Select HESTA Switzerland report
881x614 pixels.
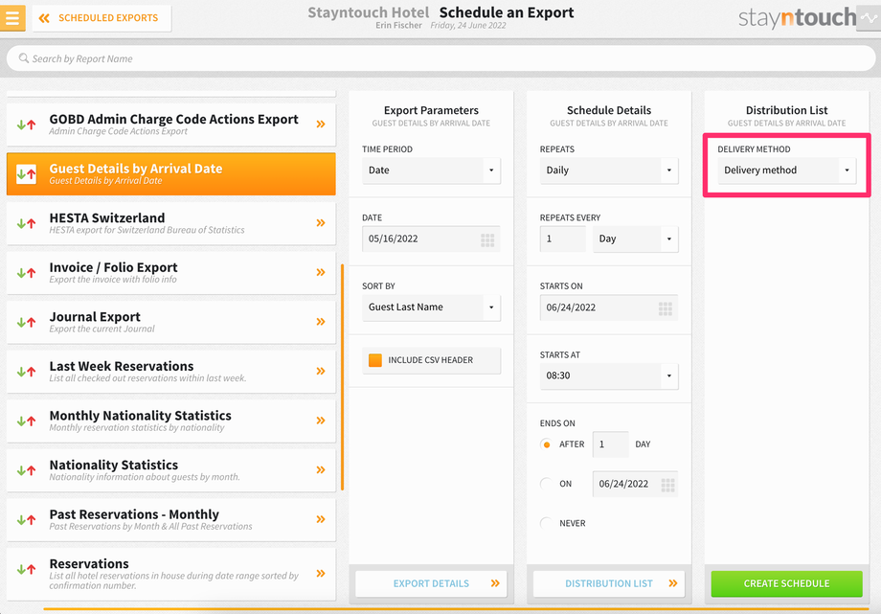click(x=170, y=223)
